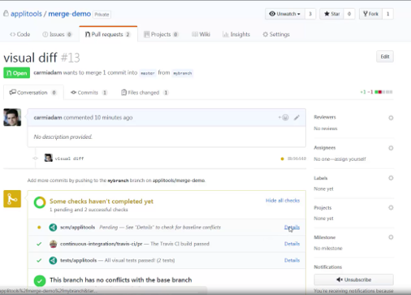This screenshot has width=411, height=295.
Task: View the Files changed tab
Action: coord(145,93)
